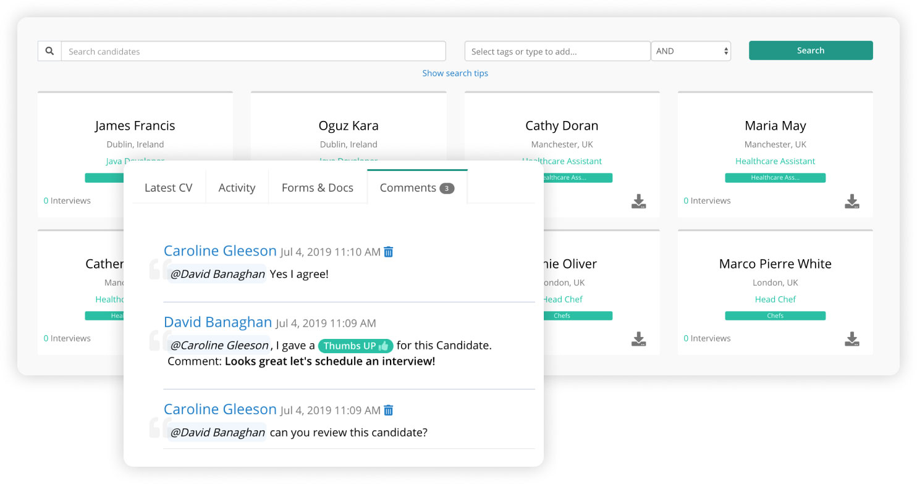917x484 pixels.
Task: Click the magnifier icon beside Search candidates
Action: click(49, 51)
